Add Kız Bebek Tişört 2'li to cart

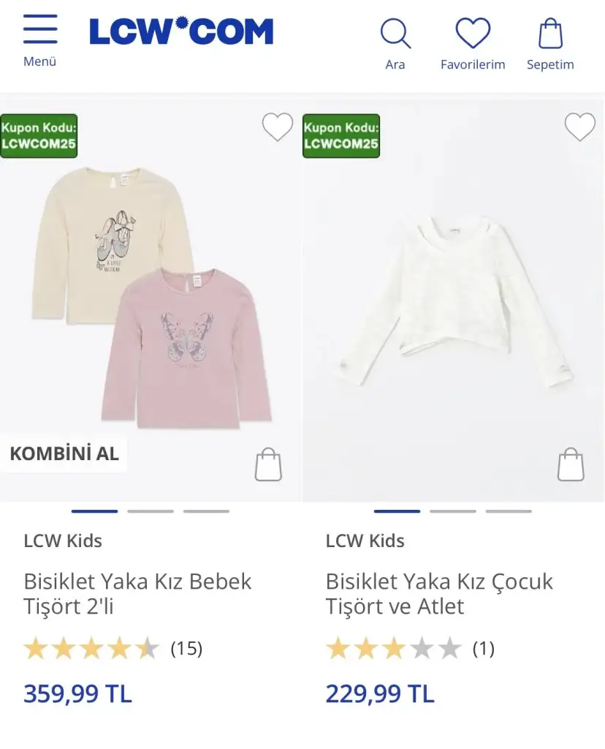click(268, 464)
